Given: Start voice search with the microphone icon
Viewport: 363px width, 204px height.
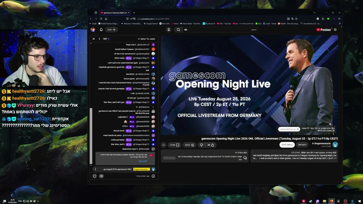Looking at the screenshot, I should point(169,29).
